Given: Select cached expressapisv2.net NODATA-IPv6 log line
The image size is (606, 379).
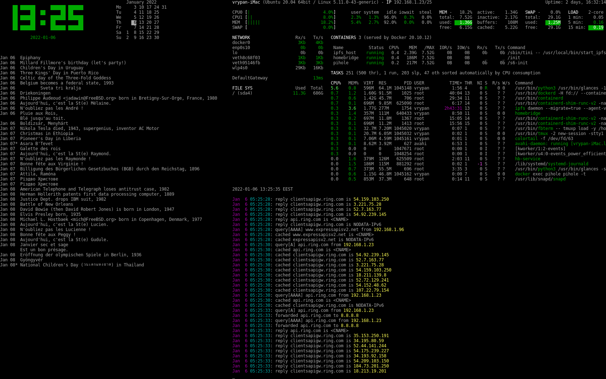Looking at the screenshot, I should tap(303, 240).
